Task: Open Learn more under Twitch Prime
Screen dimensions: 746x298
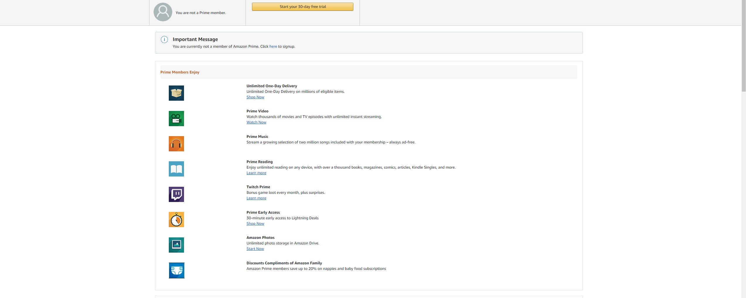Action: [x=256, y=198]
